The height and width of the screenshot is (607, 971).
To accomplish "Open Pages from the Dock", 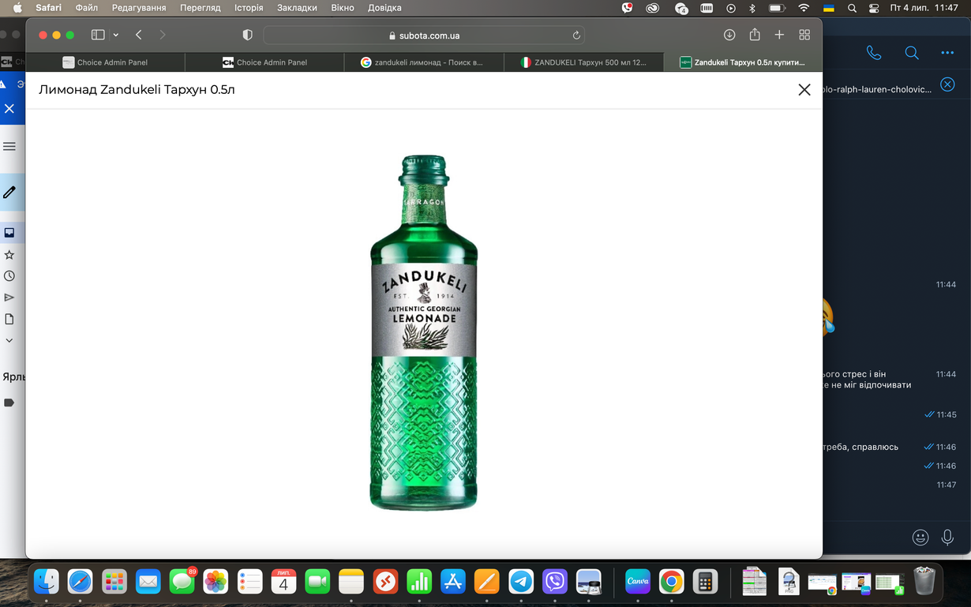I will click(x=487, y=582).
